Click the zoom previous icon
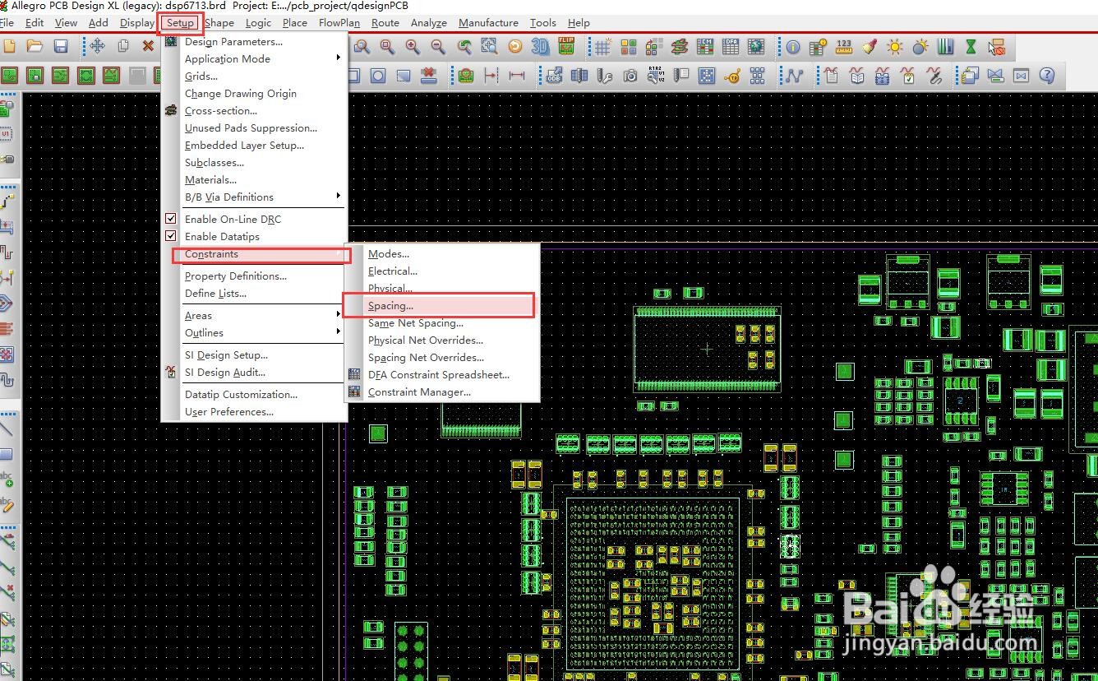 pos(464,47)
